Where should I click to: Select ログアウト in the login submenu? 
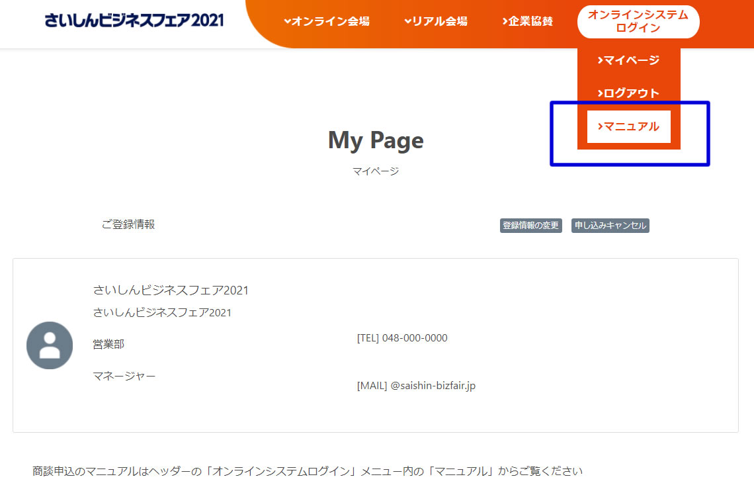coord(628,93)
